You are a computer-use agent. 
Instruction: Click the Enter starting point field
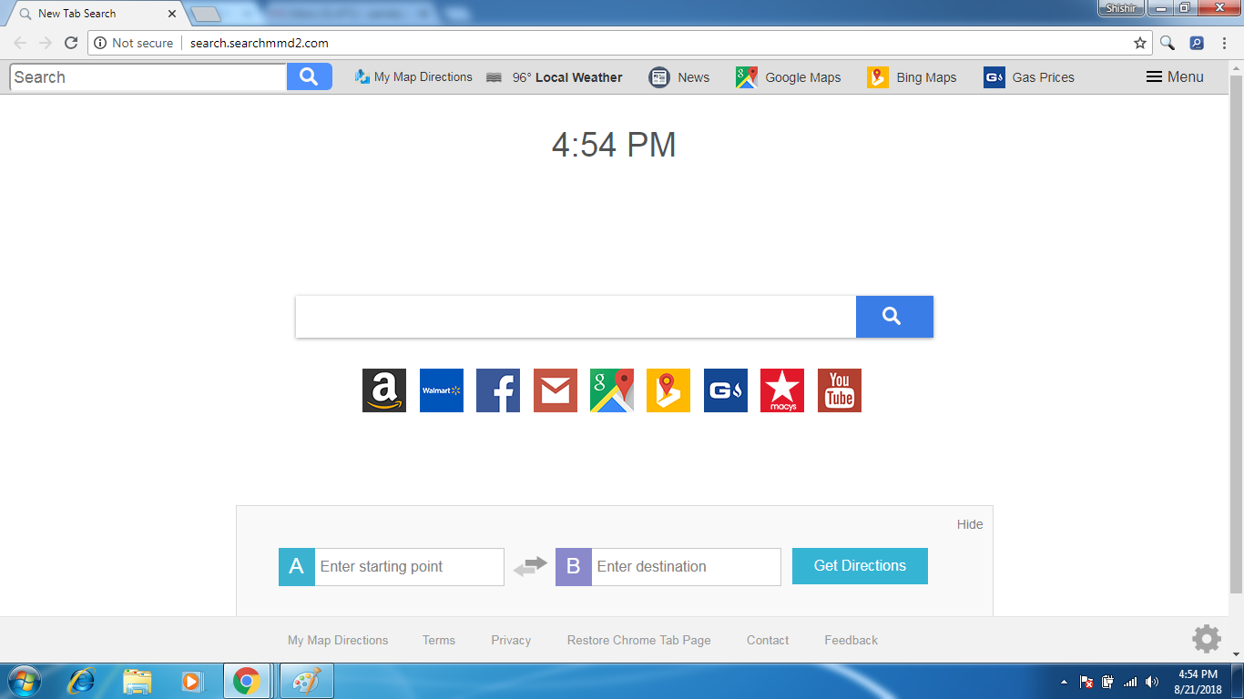[x=408, y=566]
